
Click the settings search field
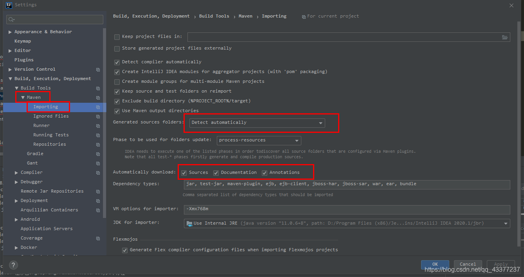point(55,20)
